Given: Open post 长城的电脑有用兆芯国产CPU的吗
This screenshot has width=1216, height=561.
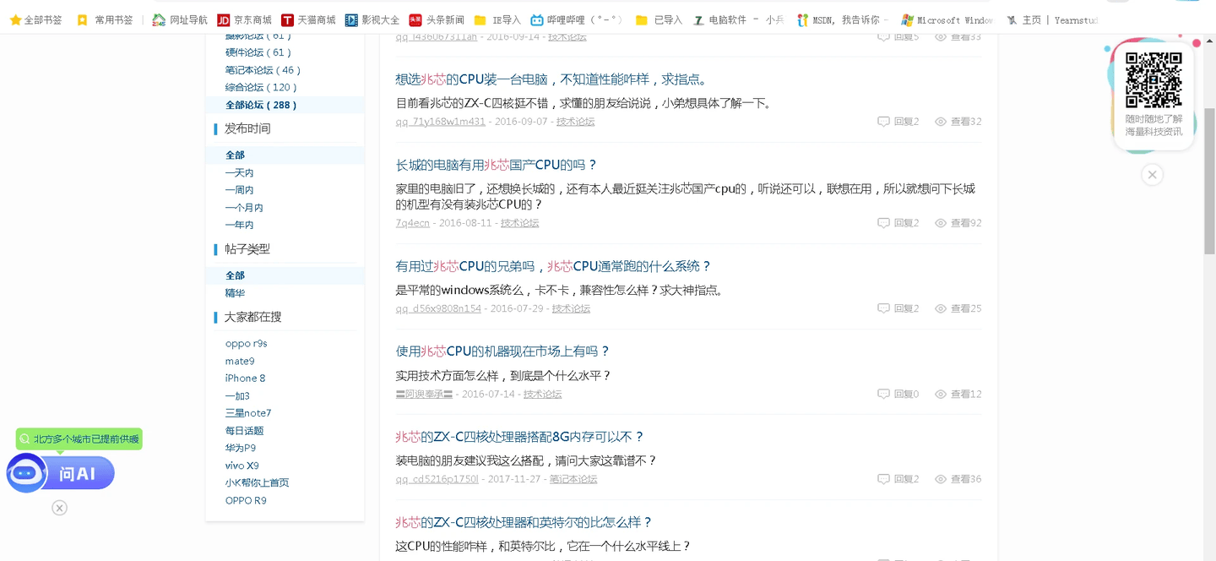Looking at the screenshot, I should click(496, 165).
